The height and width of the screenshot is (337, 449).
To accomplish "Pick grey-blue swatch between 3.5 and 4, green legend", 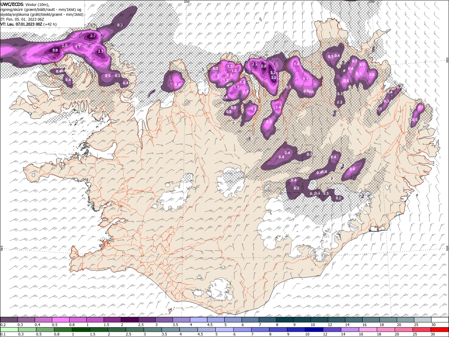I will pos(170,330).
